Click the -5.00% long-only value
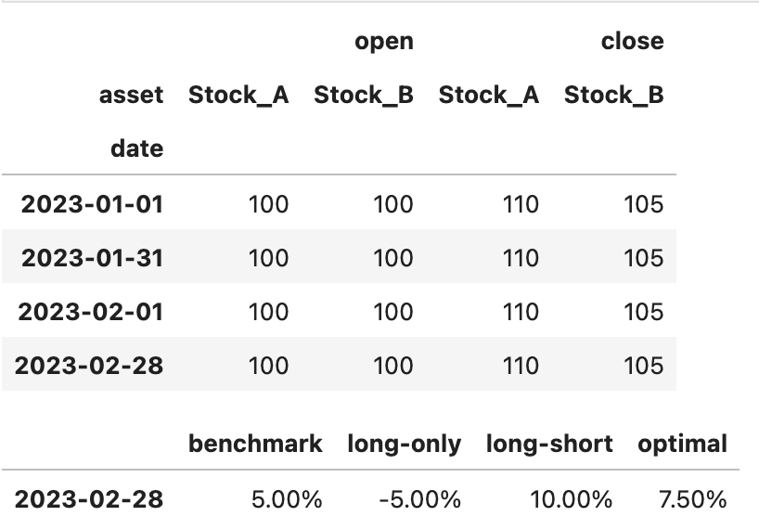 (x=419, y=500)
